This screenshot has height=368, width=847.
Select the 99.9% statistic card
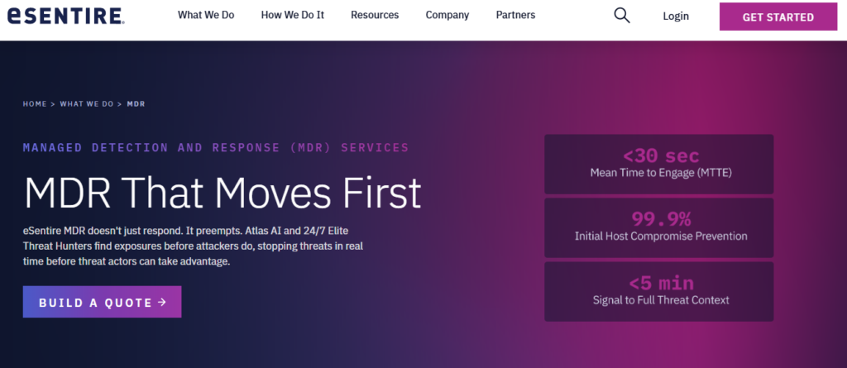tap(658, 227)
